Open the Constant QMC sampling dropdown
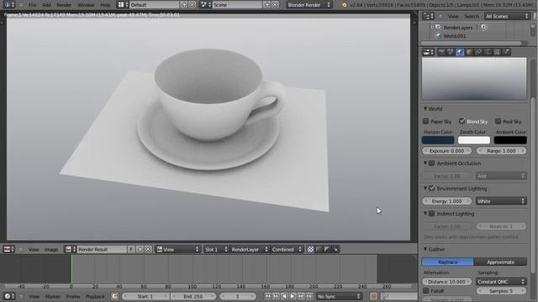Screen dimensions: 538x302 click(501, 282)
